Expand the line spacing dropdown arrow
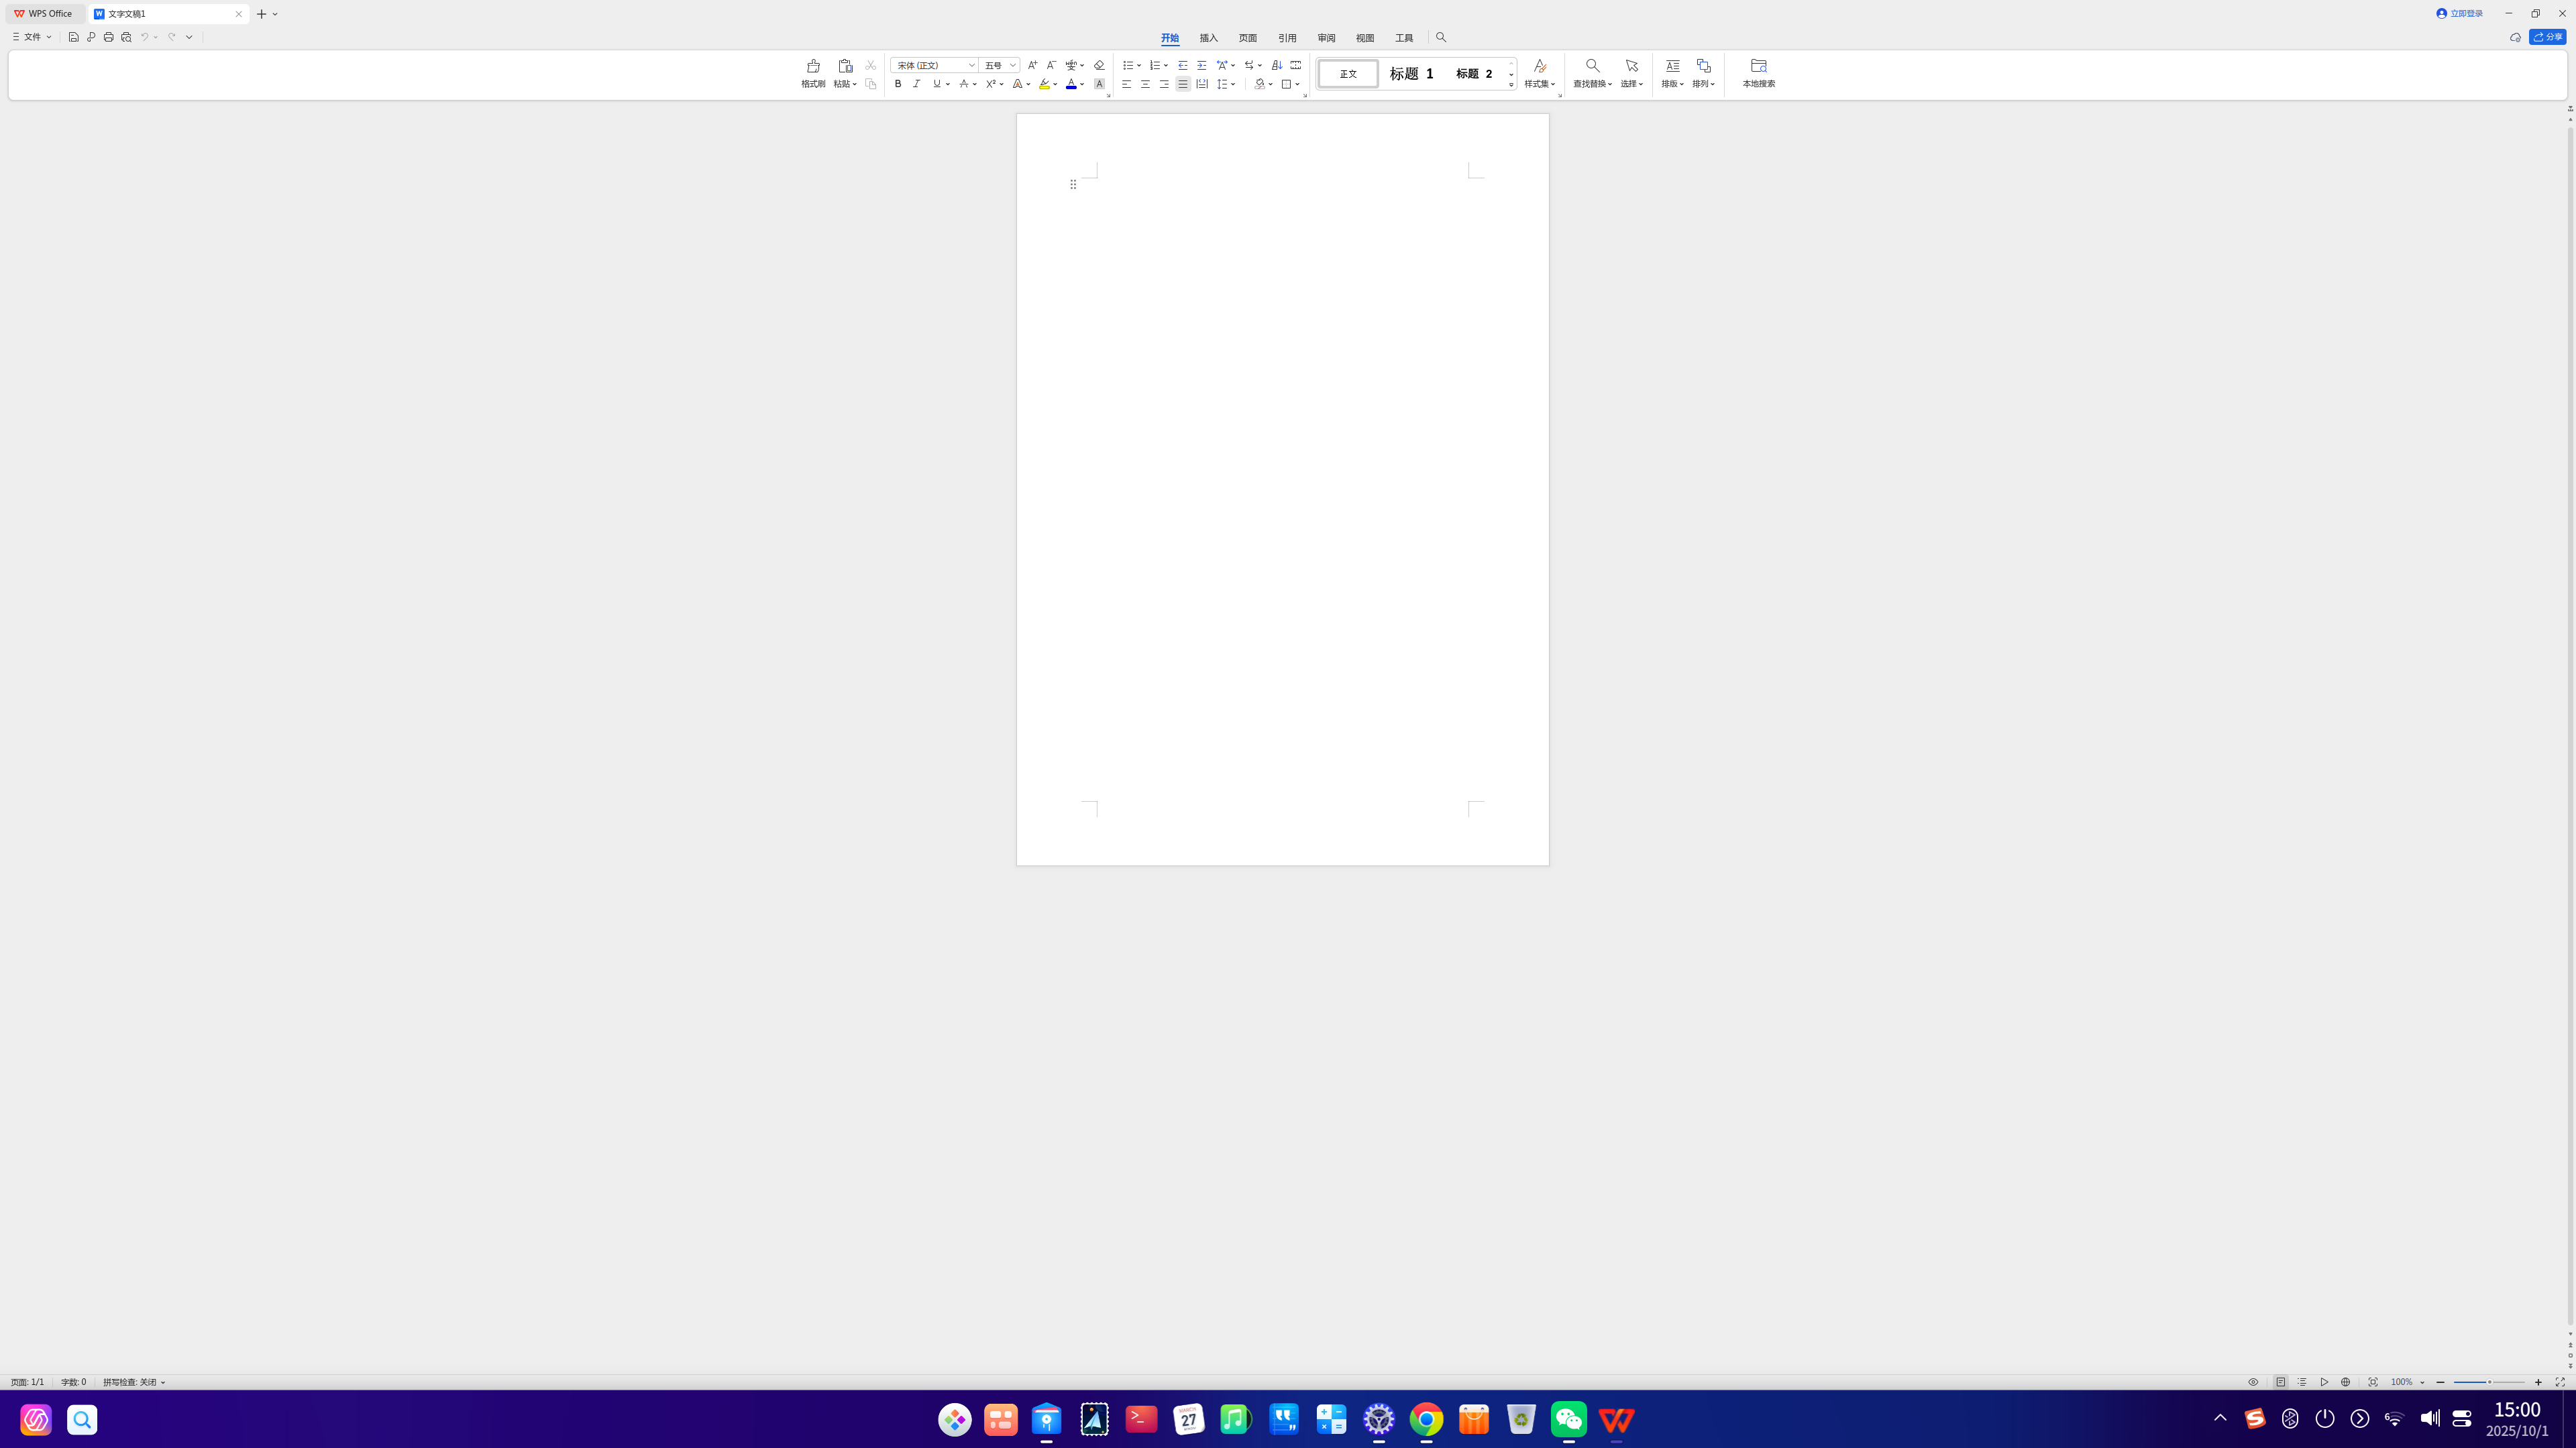Screen dimensions: 2576x1448 (1233, 84)
